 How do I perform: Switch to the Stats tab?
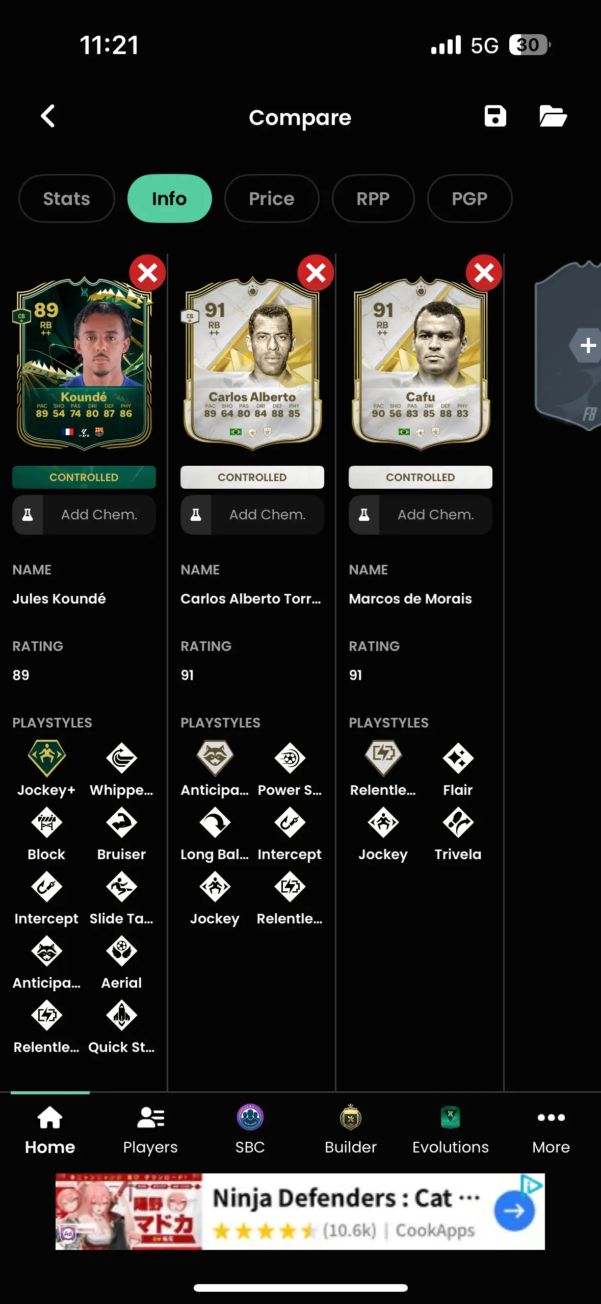67,198
